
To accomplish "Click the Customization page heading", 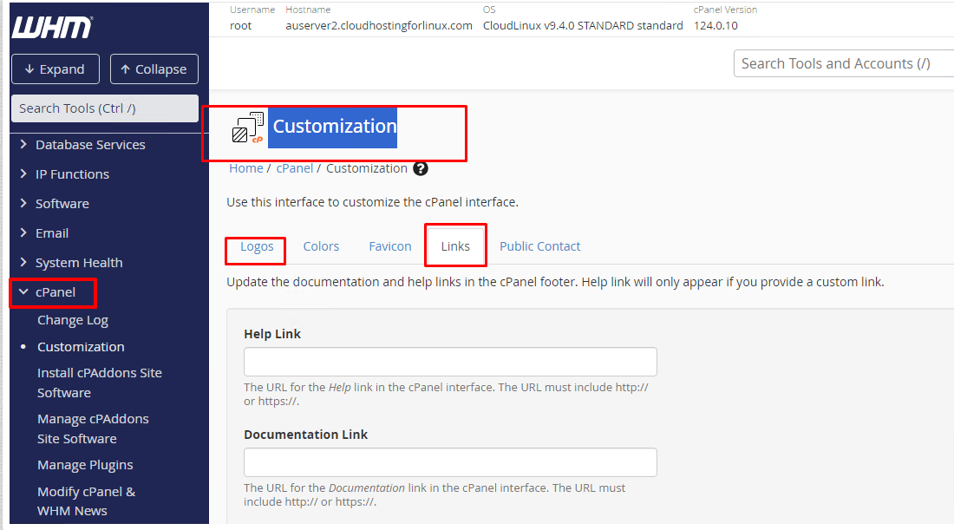I will pyautogui.click(x=334, y=127).
